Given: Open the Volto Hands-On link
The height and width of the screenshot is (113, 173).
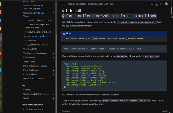Looking at the screenshot, I should 30,49.
